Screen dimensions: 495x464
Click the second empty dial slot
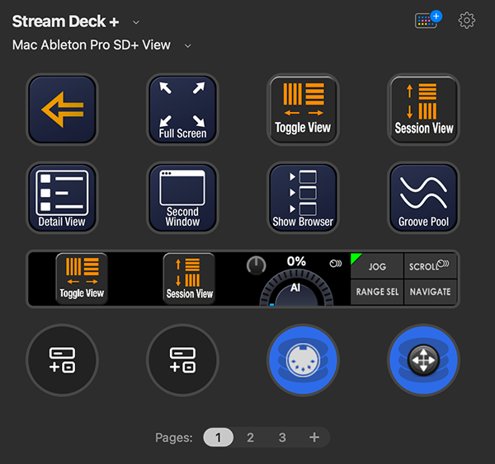[x=182, y=360]
